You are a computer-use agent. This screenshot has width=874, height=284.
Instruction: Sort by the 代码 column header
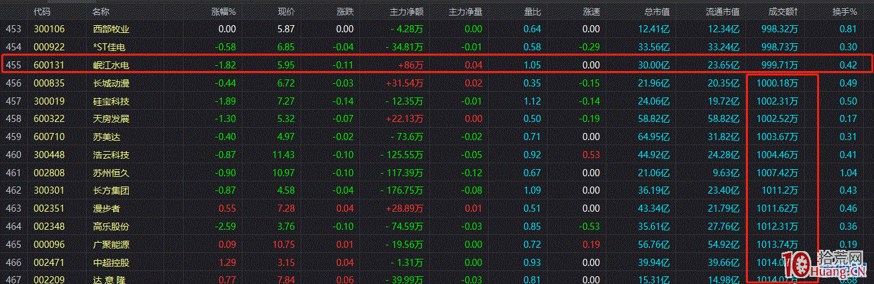point(42,12)
